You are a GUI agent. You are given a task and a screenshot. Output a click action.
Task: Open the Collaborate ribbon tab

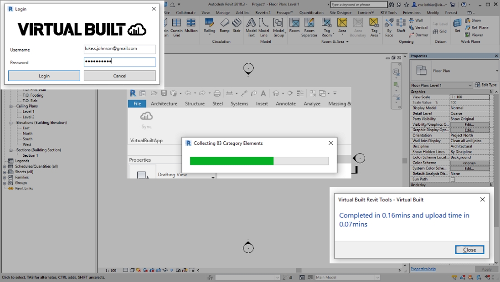tap(186, 13)
